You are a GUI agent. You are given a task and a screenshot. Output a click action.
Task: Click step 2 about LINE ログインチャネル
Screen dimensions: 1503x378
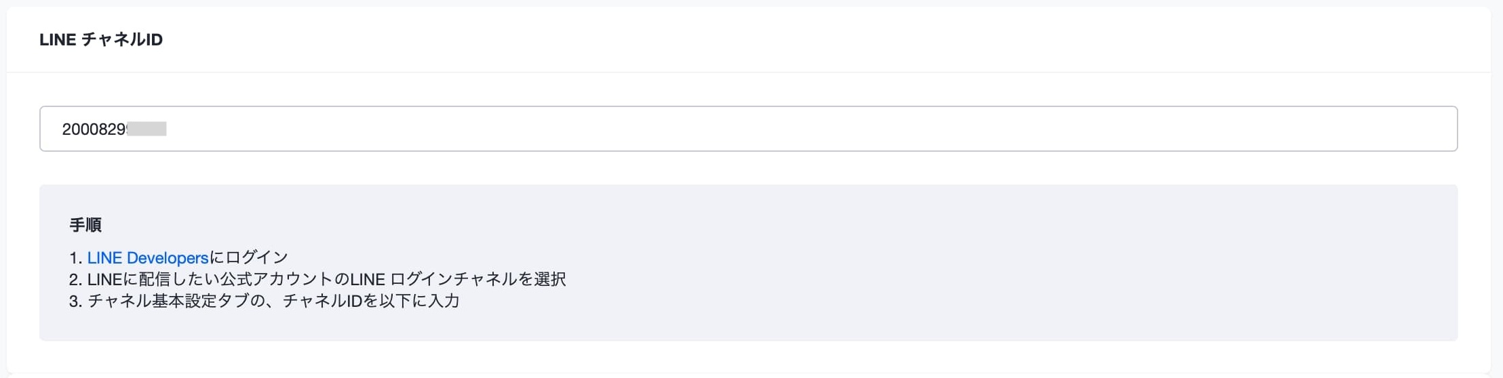coord(317,279)
